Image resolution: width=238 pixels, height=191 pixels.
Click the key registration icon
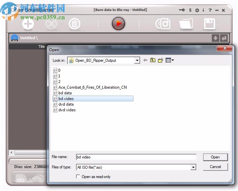(182, 10)
